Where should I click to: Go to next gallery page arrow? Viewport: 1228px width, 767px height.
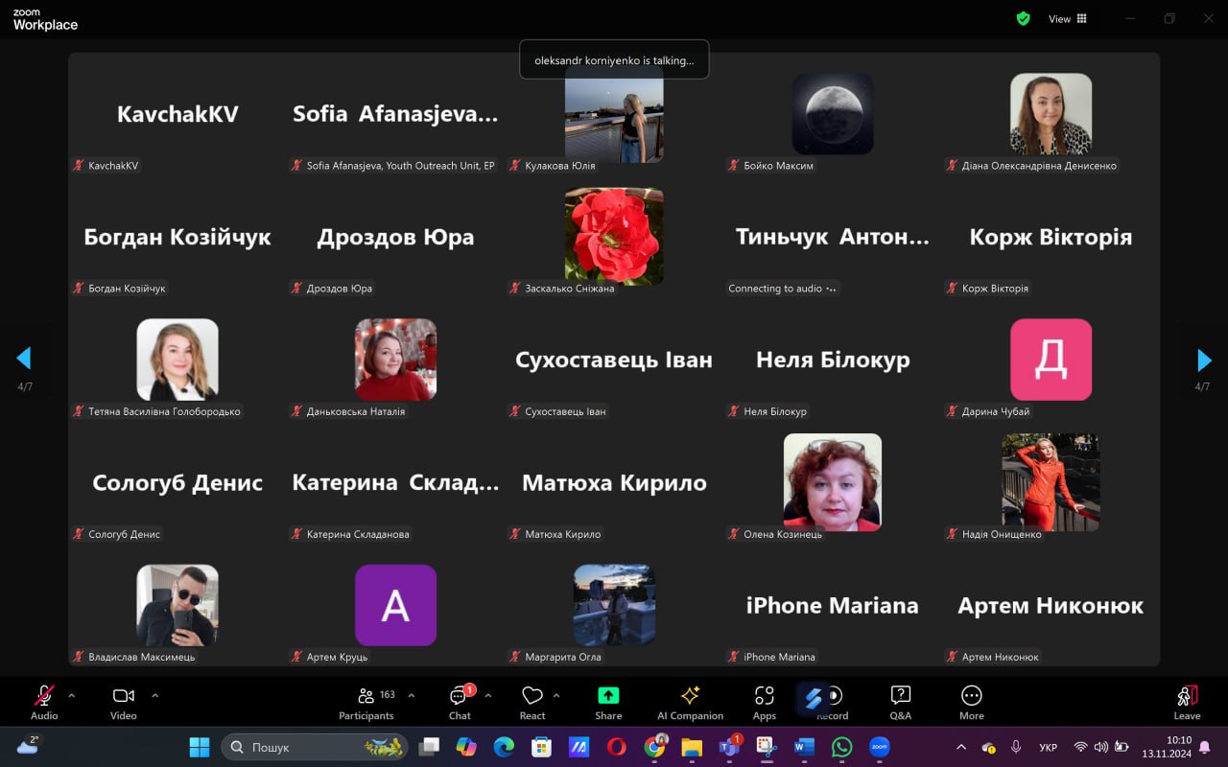click(x=1204, y=360)
